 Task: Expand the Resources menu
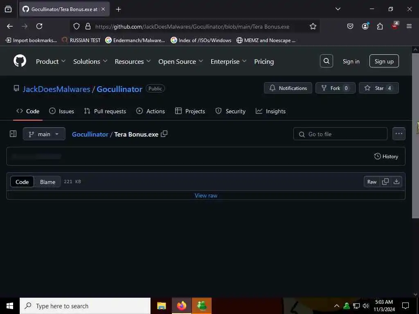point(133,61)
